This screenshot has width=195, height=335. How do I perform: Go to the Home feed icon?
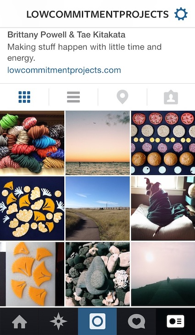pos(19,322)
